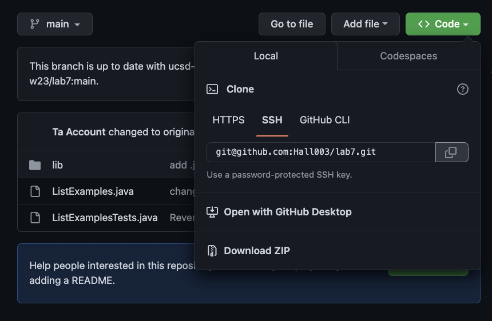The image size is (492, 321).
Task: Expand the Add file dropdown
Action: (x=365, y=24)
